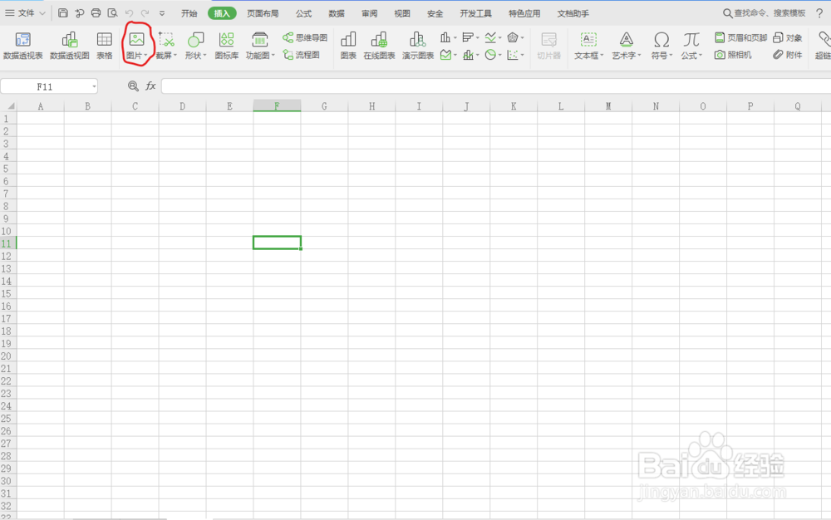Insert a radar chart
The image size is (831, 520).
(513, 37)
